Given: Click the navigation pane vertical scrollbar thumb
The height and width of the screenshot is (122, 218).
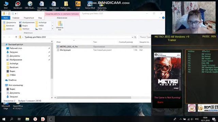Looking at the screenshot, I should pyautogui.click(x=52, y=61).
